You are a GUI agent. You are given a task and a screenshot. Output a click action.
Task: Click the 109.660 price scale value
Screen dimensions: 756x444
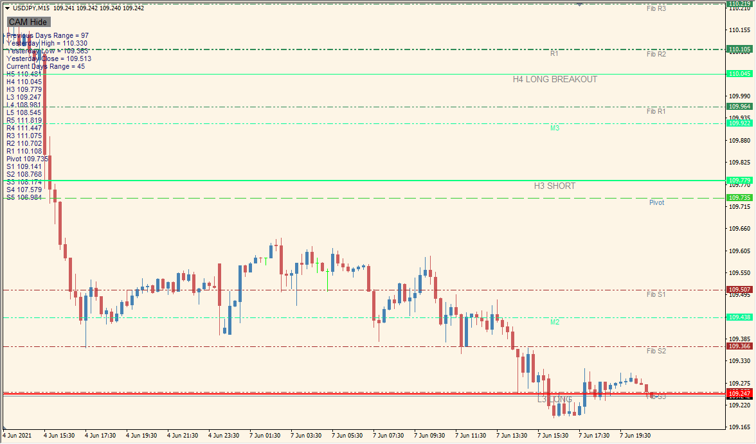click(739, 229)
